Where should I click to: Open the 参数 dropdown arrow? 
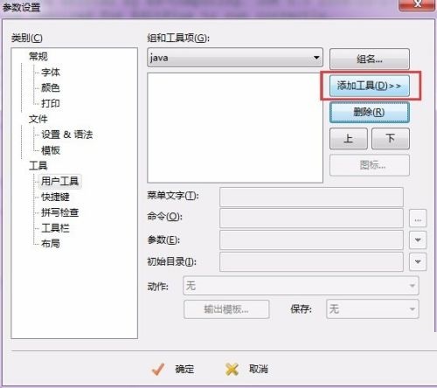point(418,240)
